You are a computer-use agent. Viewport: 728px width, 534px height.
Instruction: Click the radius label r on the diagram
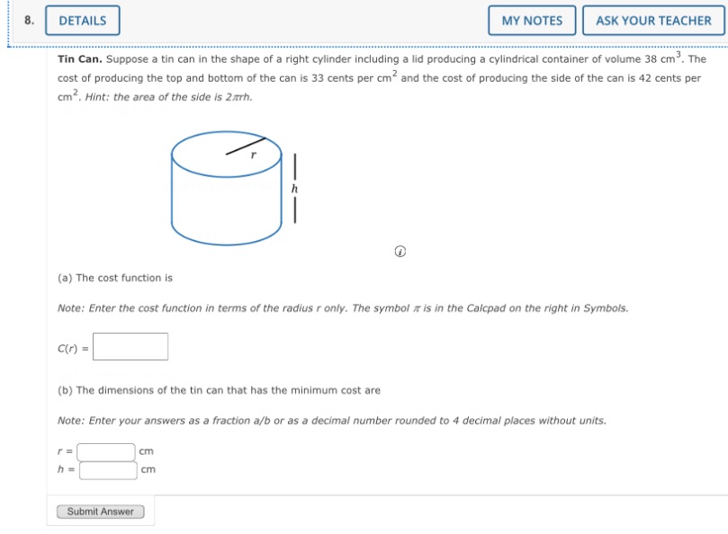coord(254,154)
